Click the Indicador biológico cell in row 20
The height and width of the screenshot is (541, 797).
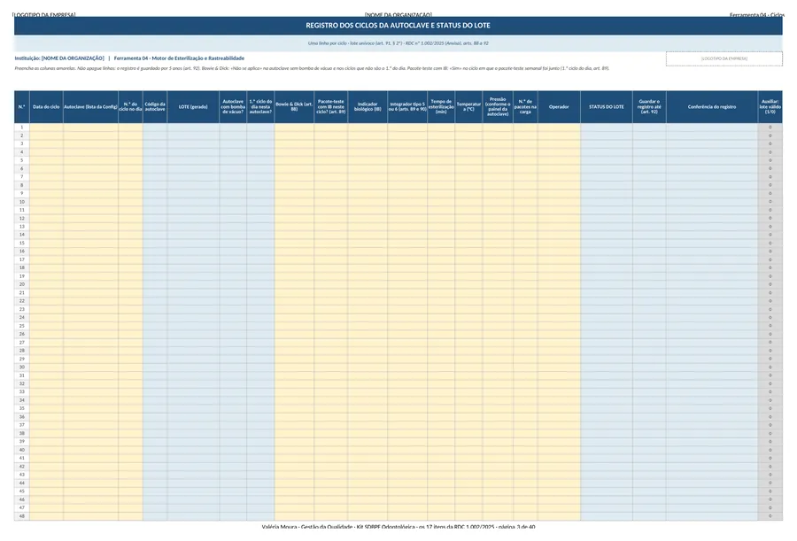[x=368, y=284]
